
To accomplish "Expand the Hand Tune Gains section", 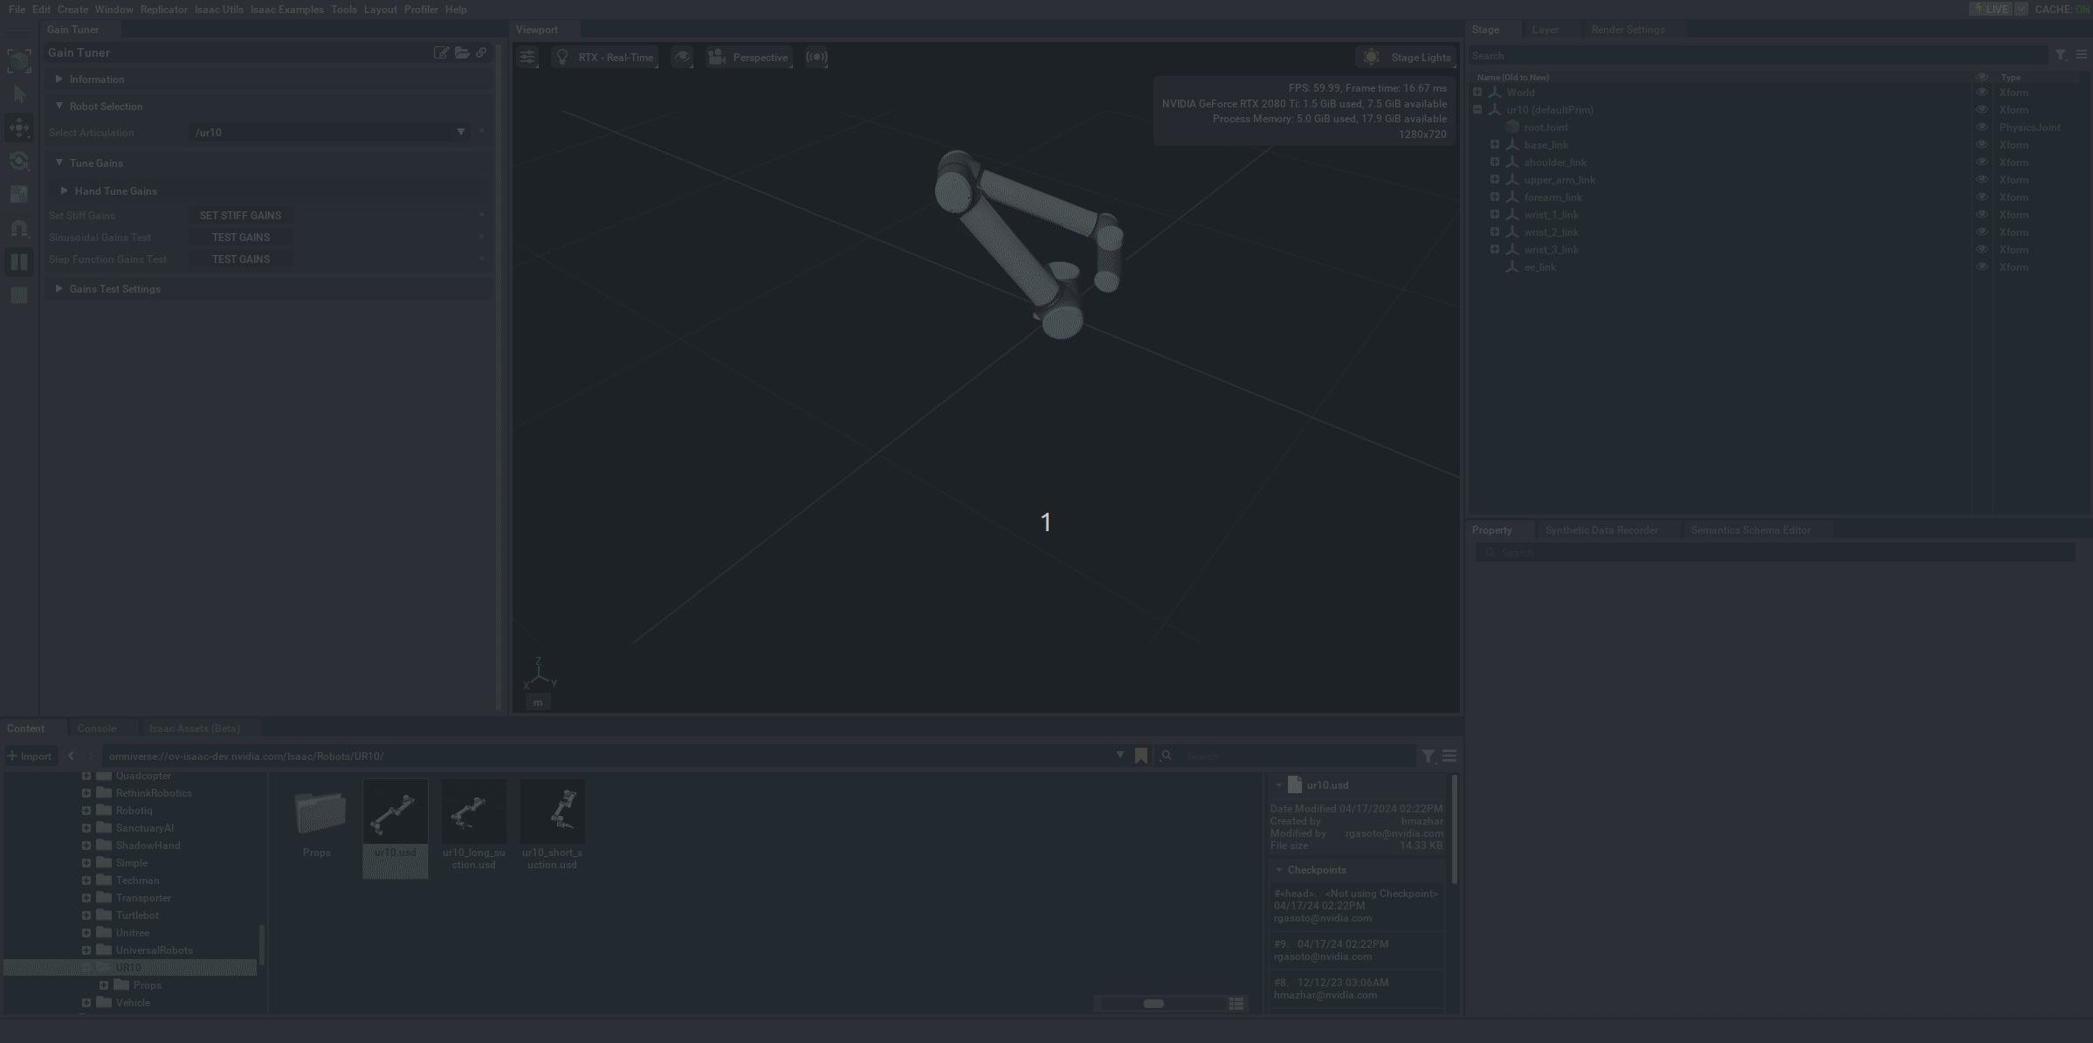I will point(64,191).
